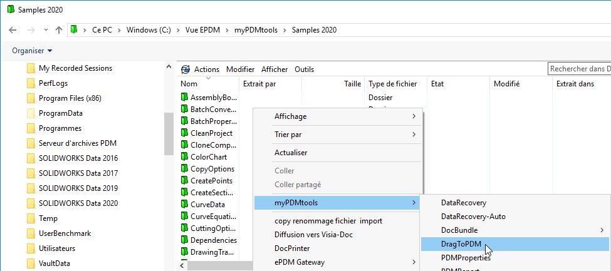
Task: Click the Up arrow navigation icon
Action: pyautogui.click(x=59, y=30)
